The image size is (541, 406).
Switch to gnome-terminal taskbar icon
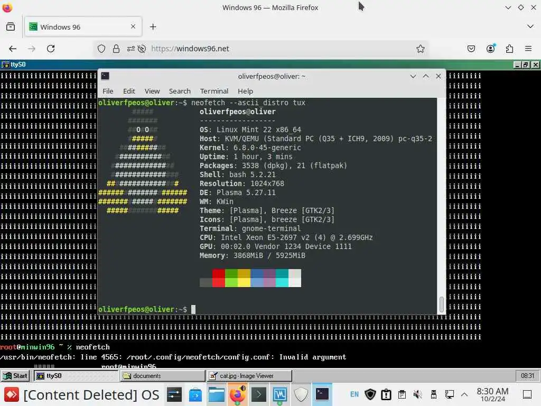tap(322, 394)
